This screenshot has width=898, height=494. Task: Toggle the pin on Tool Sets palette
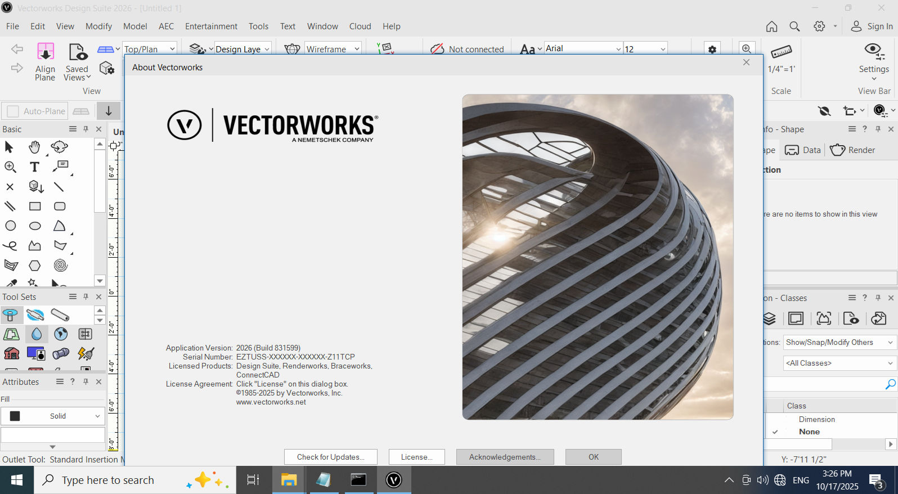(x=86, y=297)
